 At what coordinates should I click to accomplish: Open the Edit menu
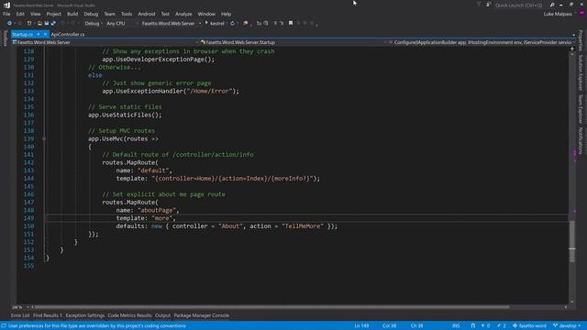click(x=20, y=14)
